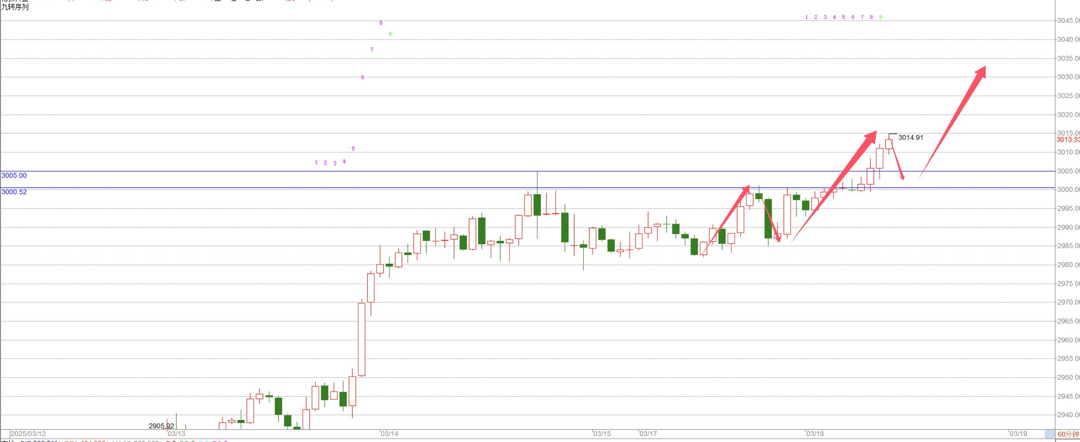The image size is (1080, 442).
Task: Click 2955.00 on the price axis
Action: (x=1068, y=359)
